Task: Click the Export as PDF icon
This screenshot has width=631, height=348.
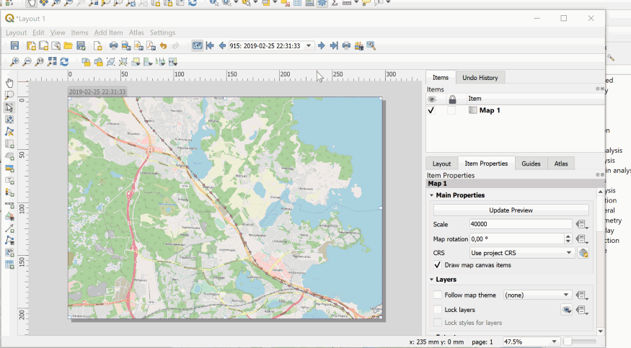Action: point(151,46)
